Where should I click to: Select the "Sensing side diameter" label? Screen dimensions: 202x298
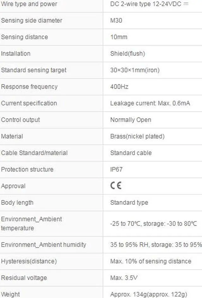(32, 21)
